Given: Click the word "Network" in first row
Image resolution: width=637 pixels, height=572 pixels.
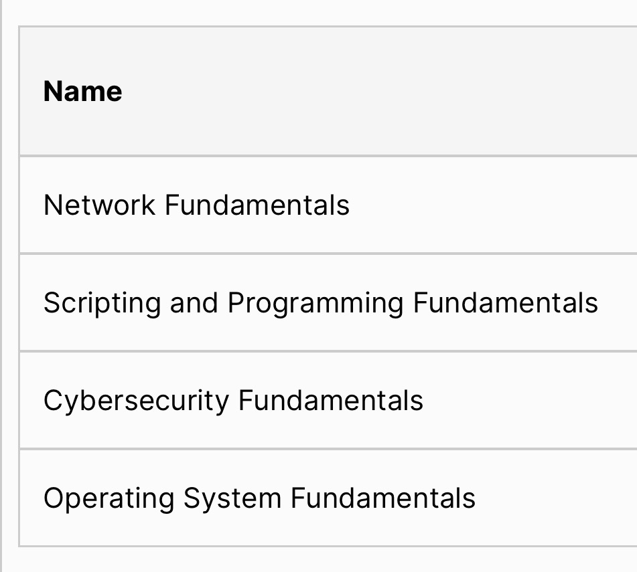Looking at the screenshot, I should click(x=99, y=205).
